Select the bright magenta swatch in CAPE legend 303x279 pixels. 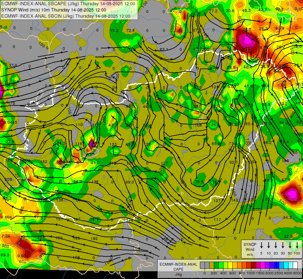(263, 265)
